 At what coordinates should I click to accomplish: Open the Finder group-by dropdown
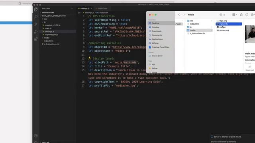tap(235, 15)
